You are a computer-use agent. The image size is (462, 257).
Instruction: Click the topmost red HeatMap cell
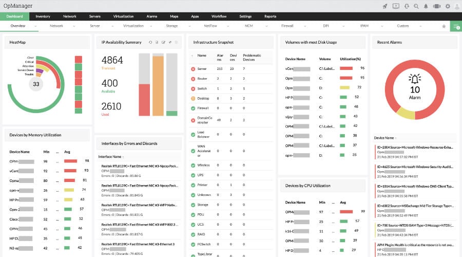pyautogui.click(x=79, y=59)
